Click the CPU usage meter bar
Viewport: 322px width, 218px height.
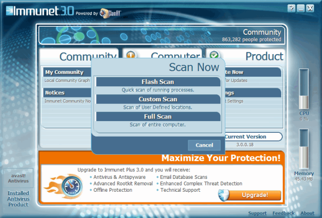304,89
